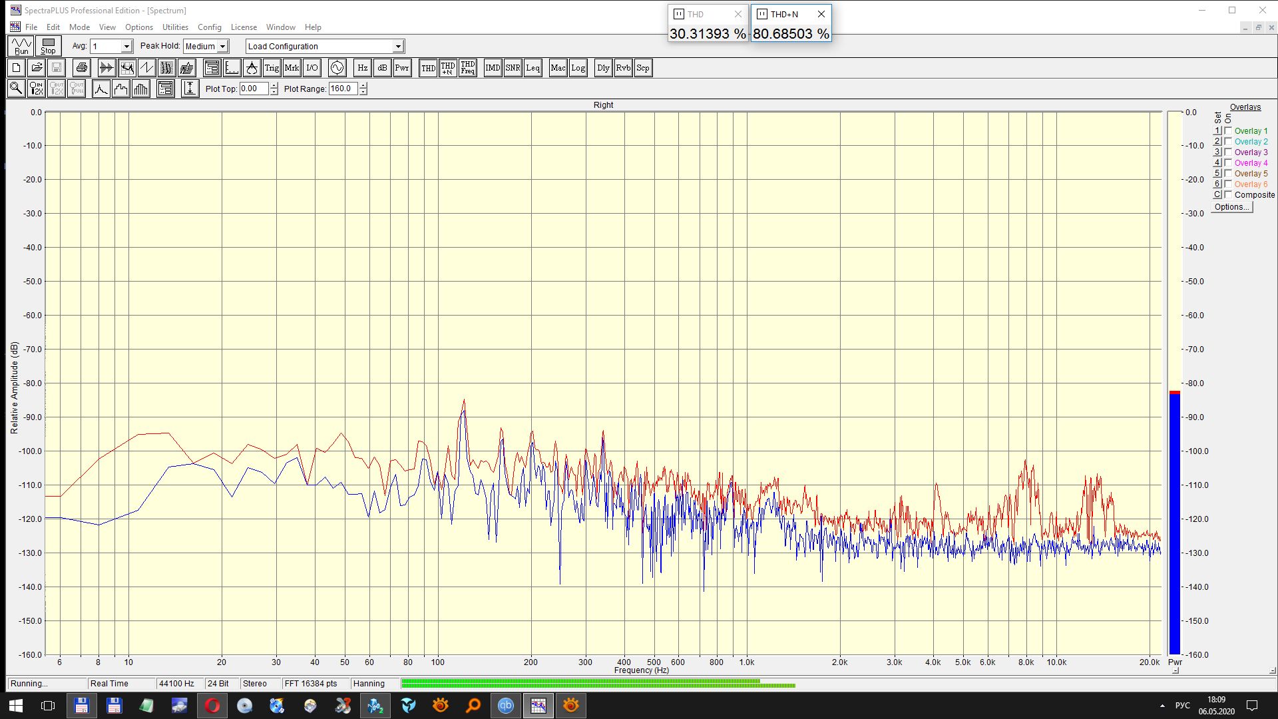Click the Plot Range input field
The width and height of the screenshot is (1278, 719).
pos(343,89)
